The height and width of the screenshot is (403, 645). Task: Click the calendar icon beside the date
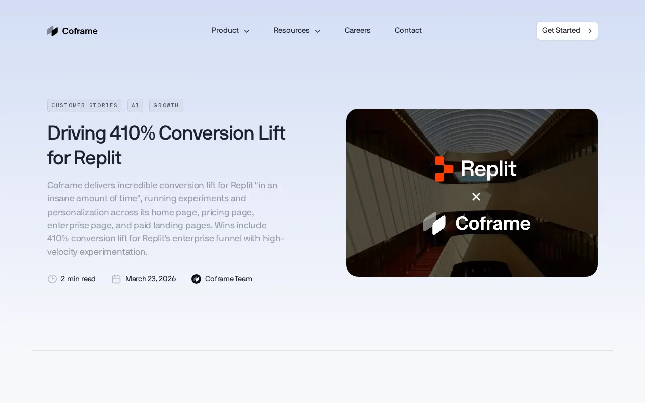point(116,279)
